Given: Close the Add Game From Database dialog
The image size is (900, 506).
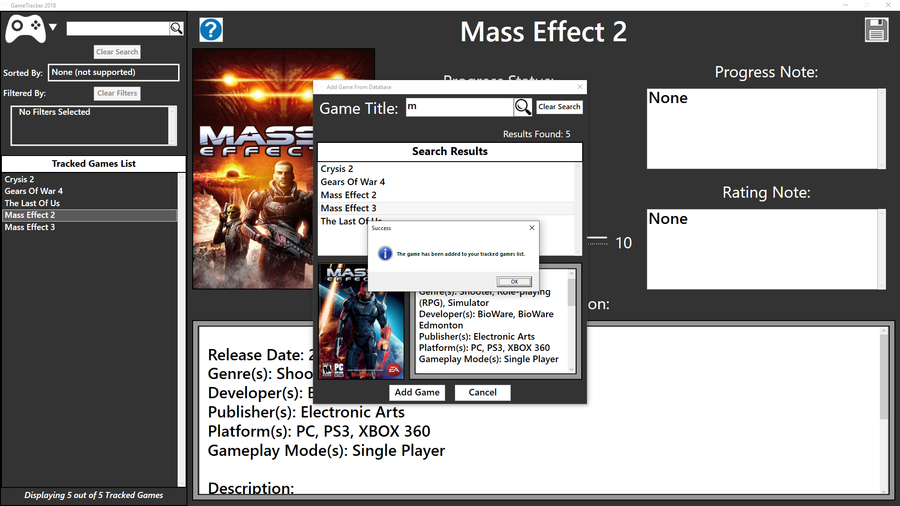Looking at the screenshot, I should pos(580,87).
